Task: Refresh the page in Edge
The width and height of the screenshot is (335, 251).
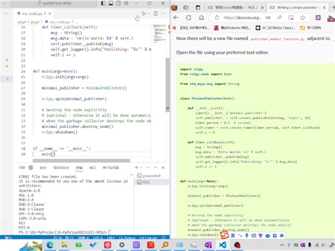Action: [x=189, y=17]
